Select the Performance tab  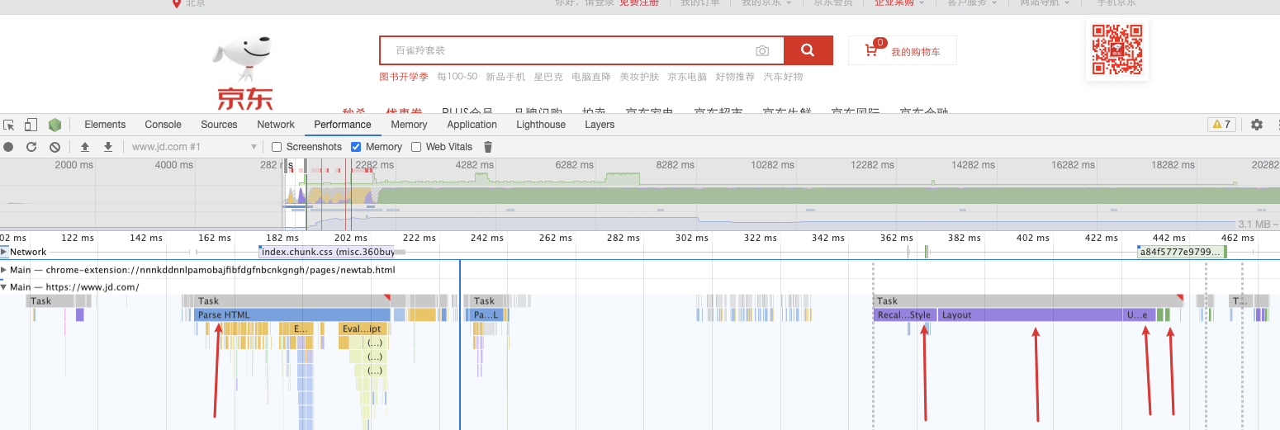[343, 125]
